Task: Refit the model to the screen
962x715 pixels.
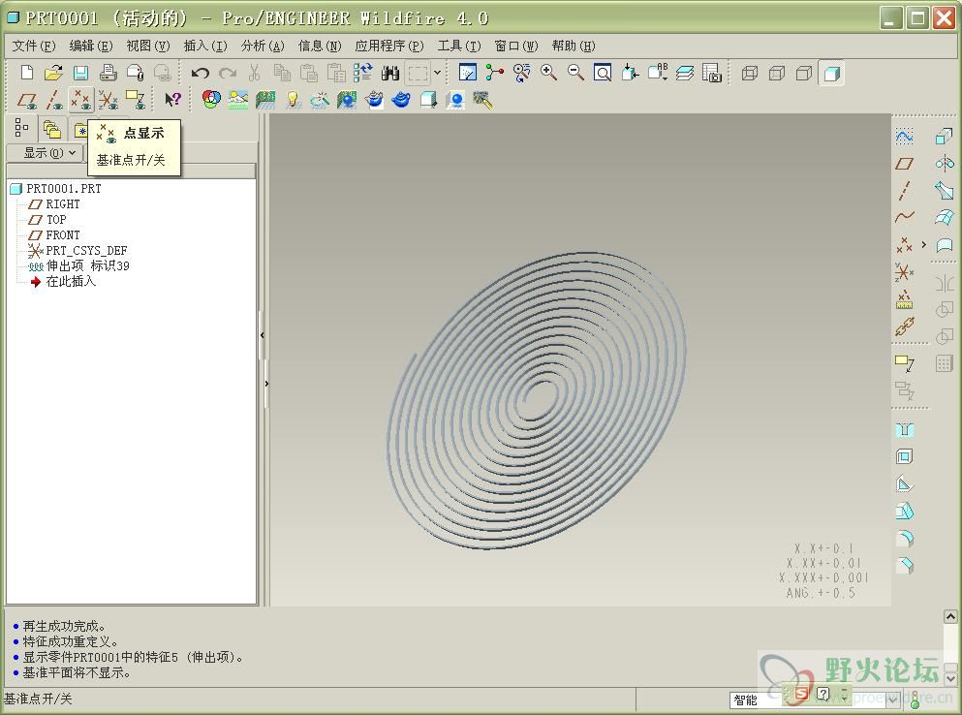Action: [x=603, y=73]
